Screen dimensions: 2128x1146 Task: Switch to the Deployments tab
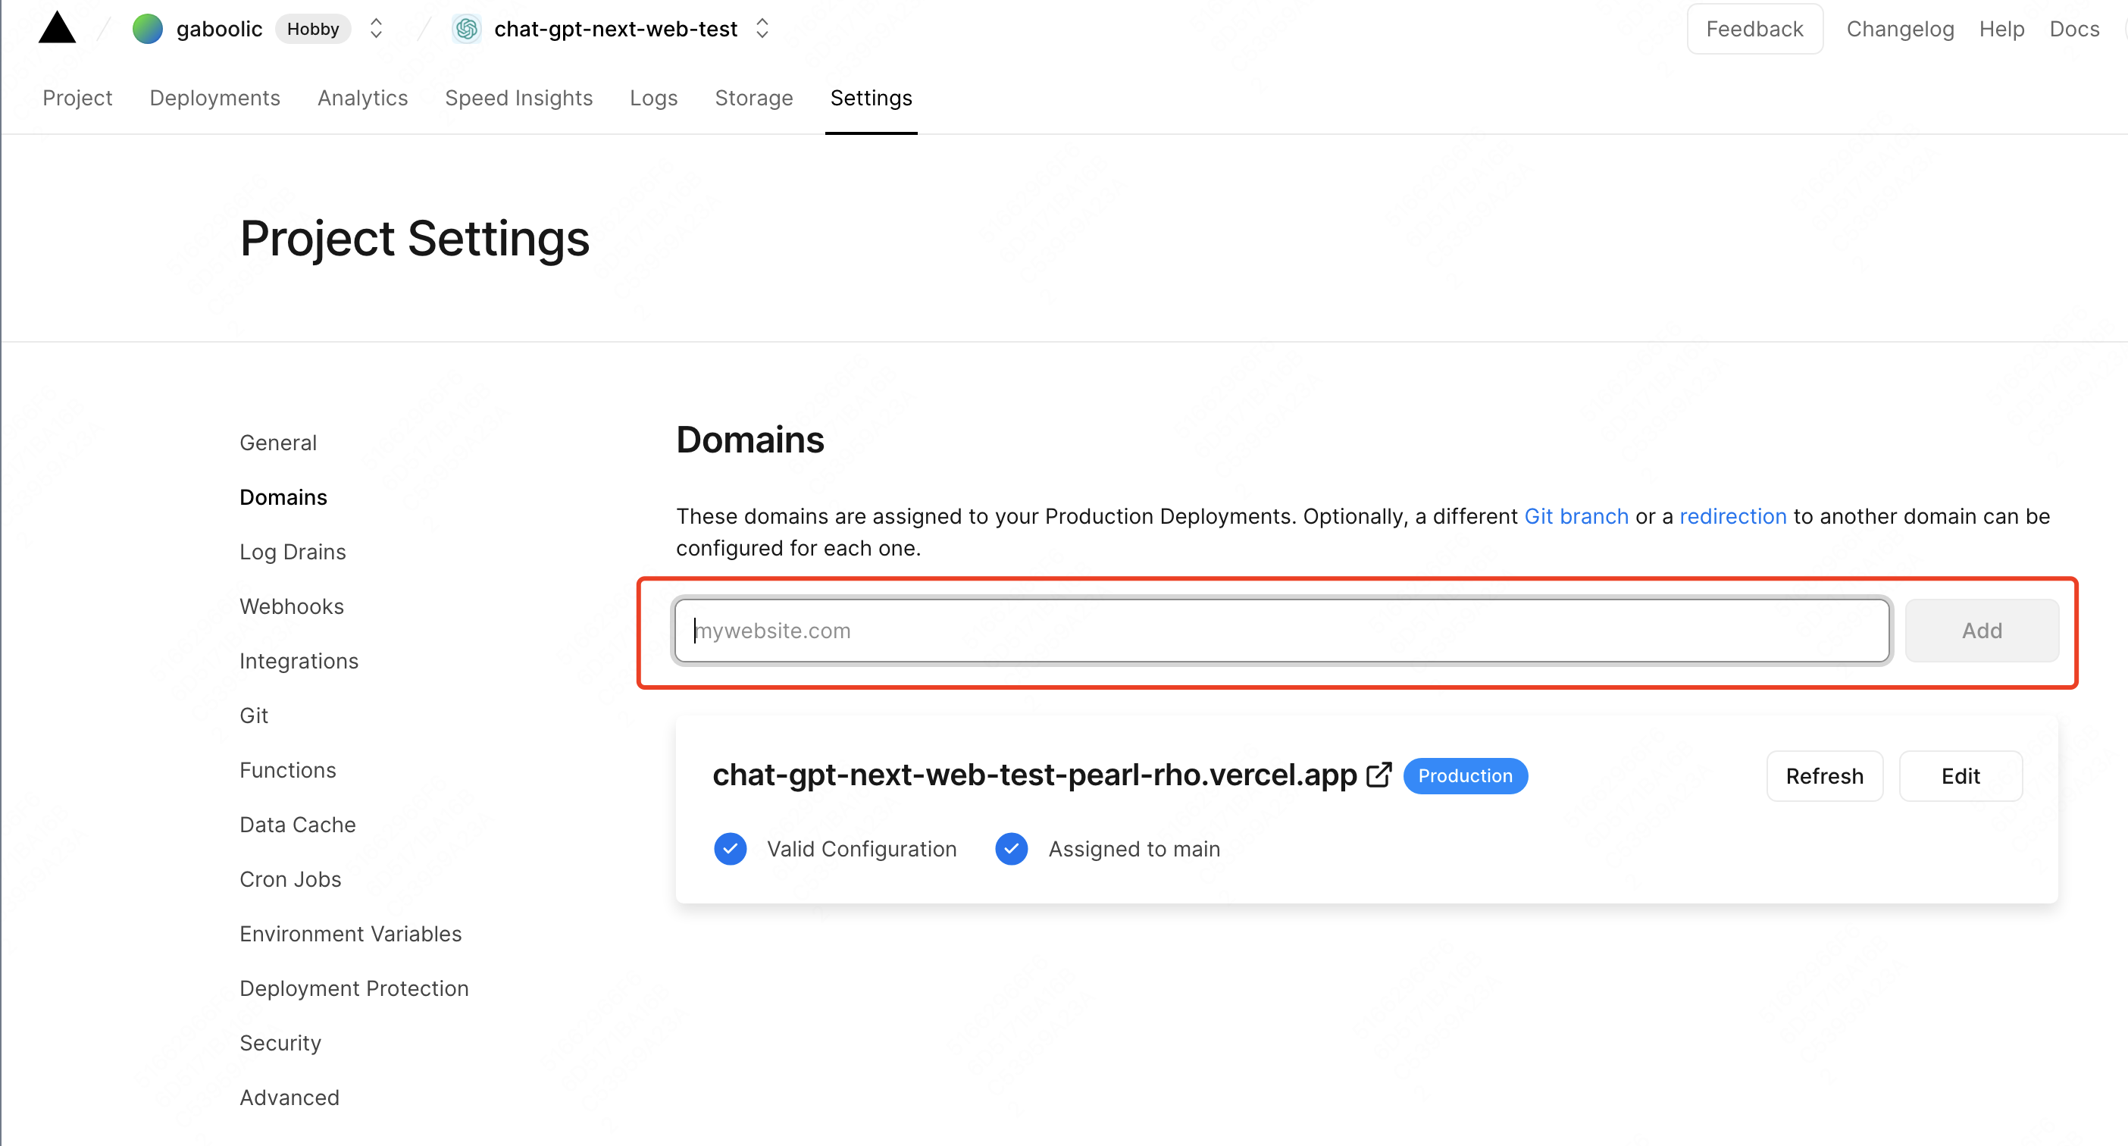(214, 98)
